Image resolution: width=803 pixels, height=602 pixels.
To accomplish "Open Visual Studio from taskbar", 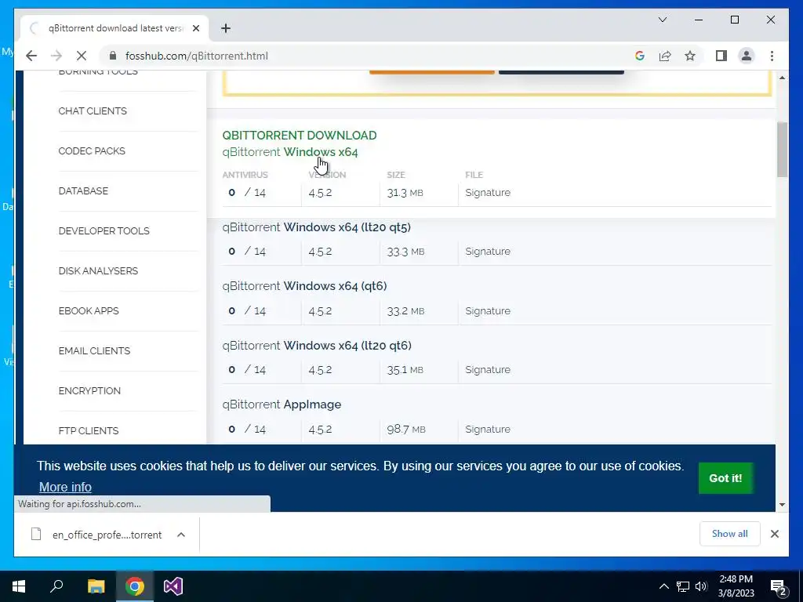I will click(x=173, y=586).
